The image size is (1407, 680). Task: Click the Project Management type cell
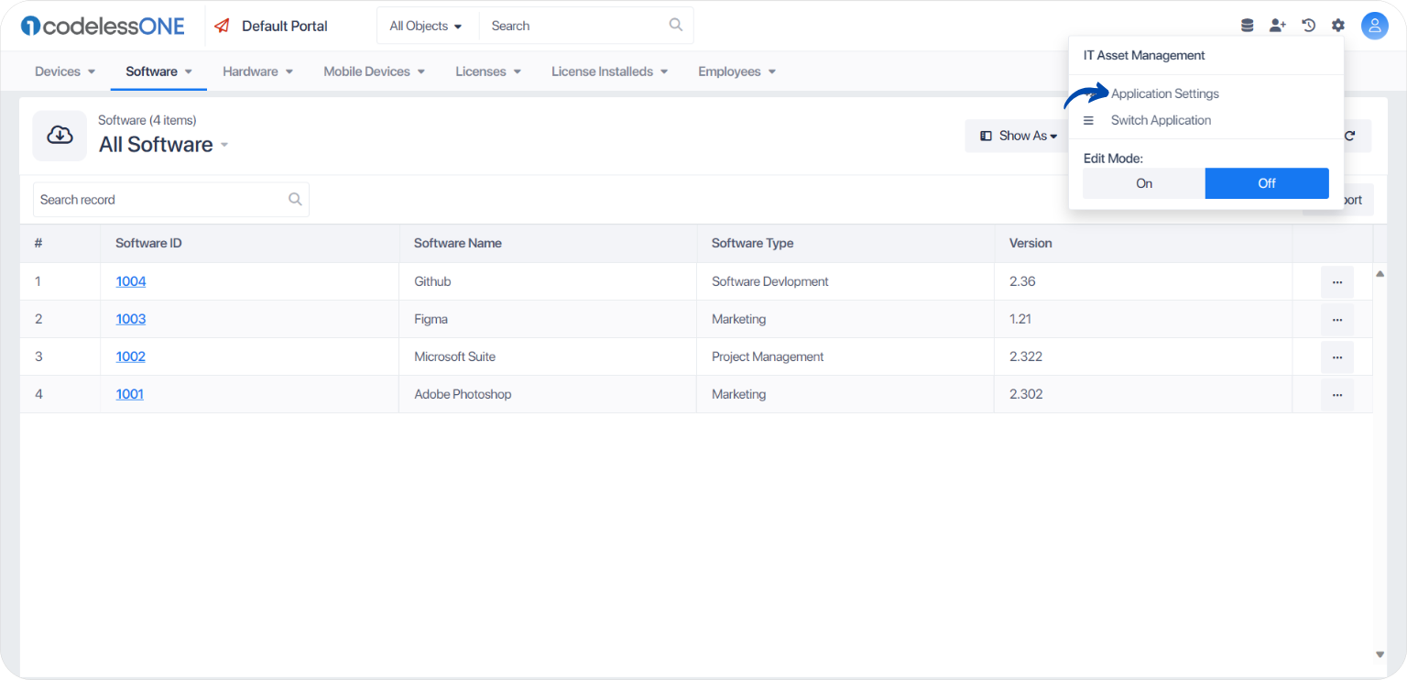pos(845,356)
